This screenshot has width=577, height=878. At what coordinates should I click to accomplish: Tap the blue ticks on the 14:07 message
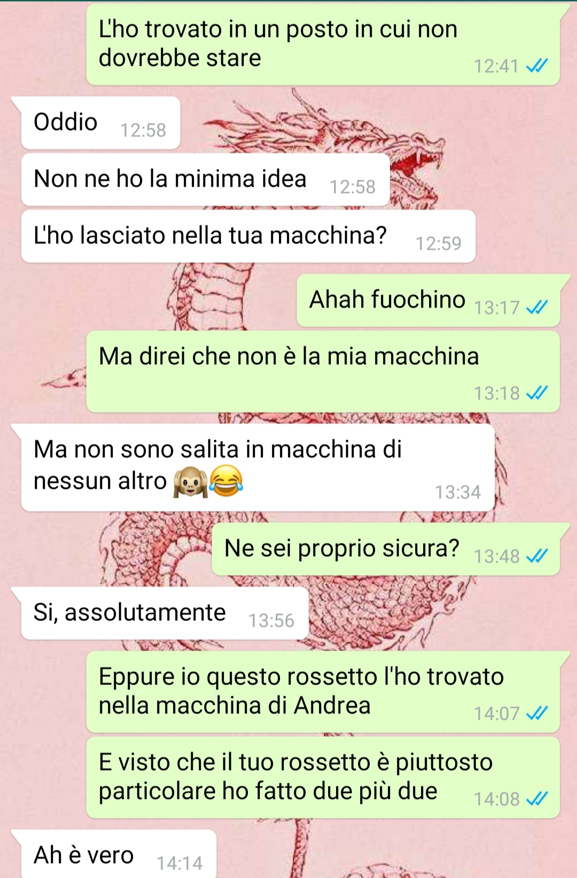pyautogui.click(x=537, y=713)
